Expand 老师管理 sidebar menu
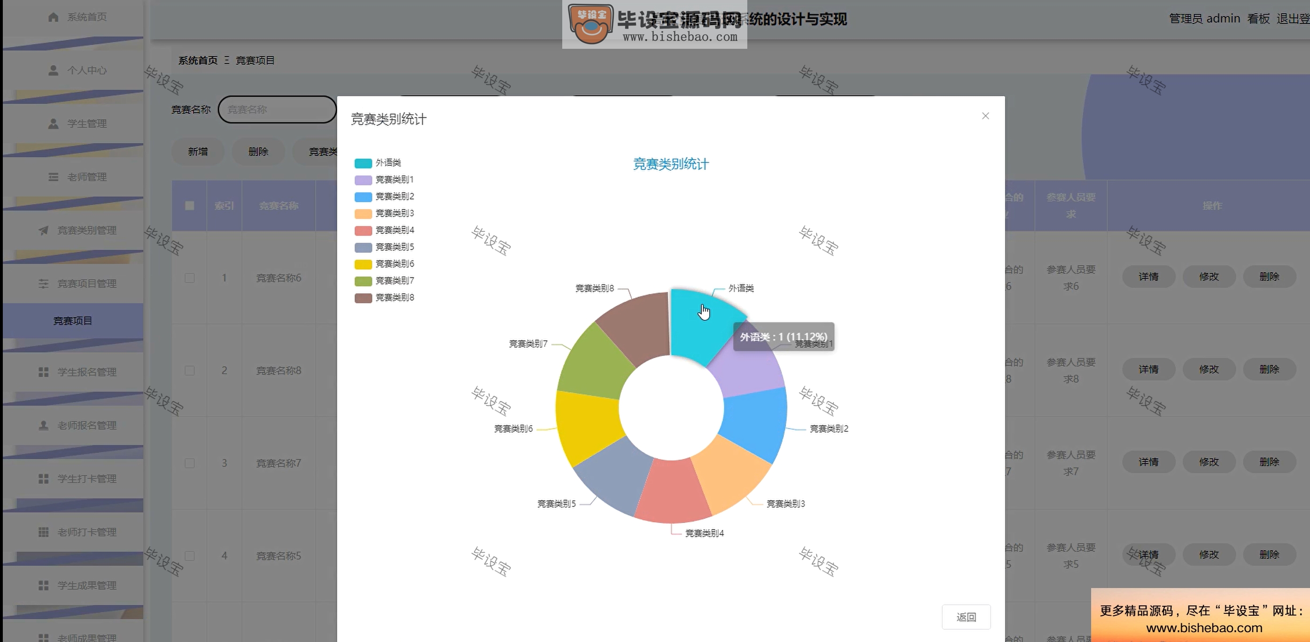The height and width of the screenshot is (642, 1310). tap(73, 177)
